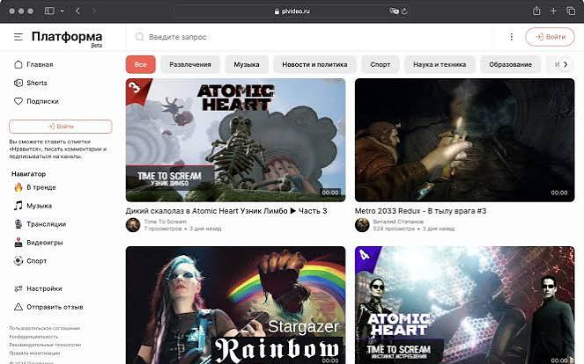Click the sliders icon beside Настройки
584x364 pixels.
[18, 288]
